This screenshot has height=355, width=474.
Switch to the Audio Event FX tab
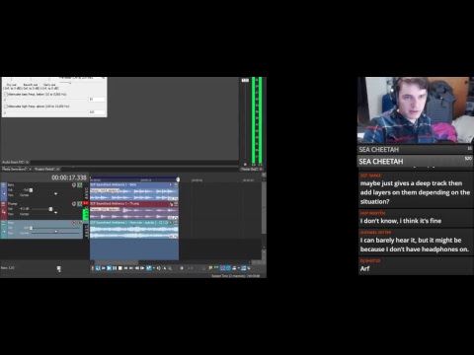13,162
